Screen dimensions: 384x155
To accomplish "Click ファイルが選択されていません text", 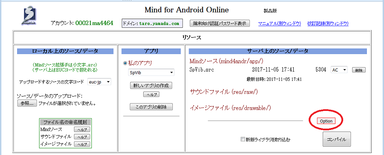I will [x=67, y=103].
